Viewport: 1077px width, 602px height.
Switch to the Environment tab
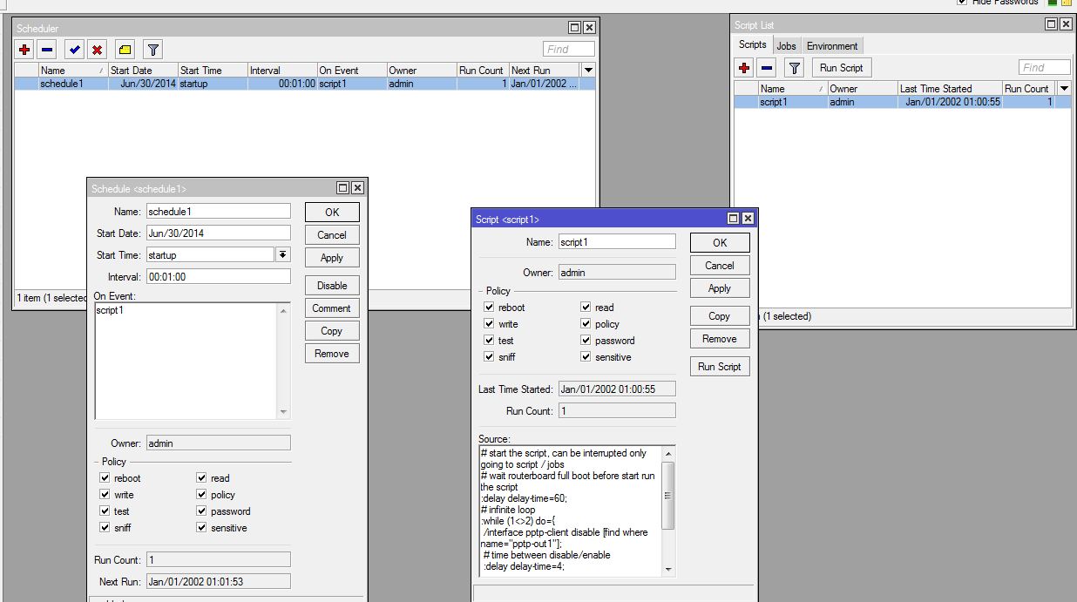(831, 44)
